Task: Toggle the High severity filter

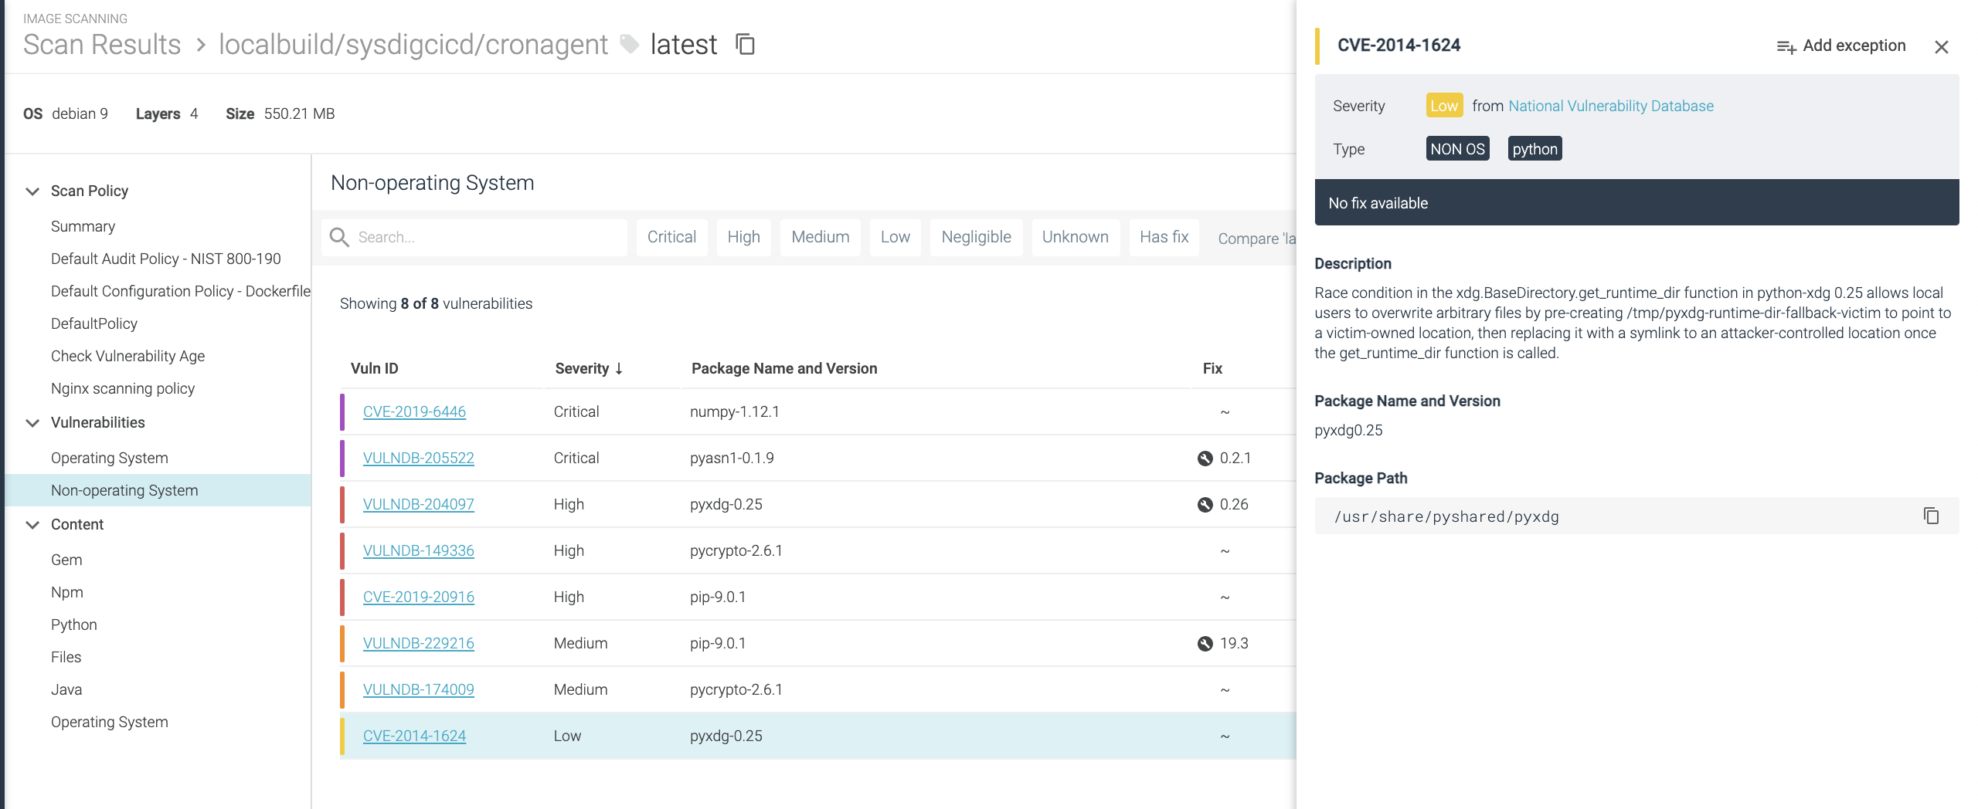Action: [743, 237]
